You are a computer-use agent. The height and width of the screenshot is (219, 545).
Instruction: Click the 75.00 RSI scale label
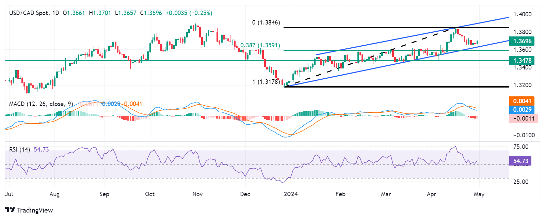pos(521,147)
